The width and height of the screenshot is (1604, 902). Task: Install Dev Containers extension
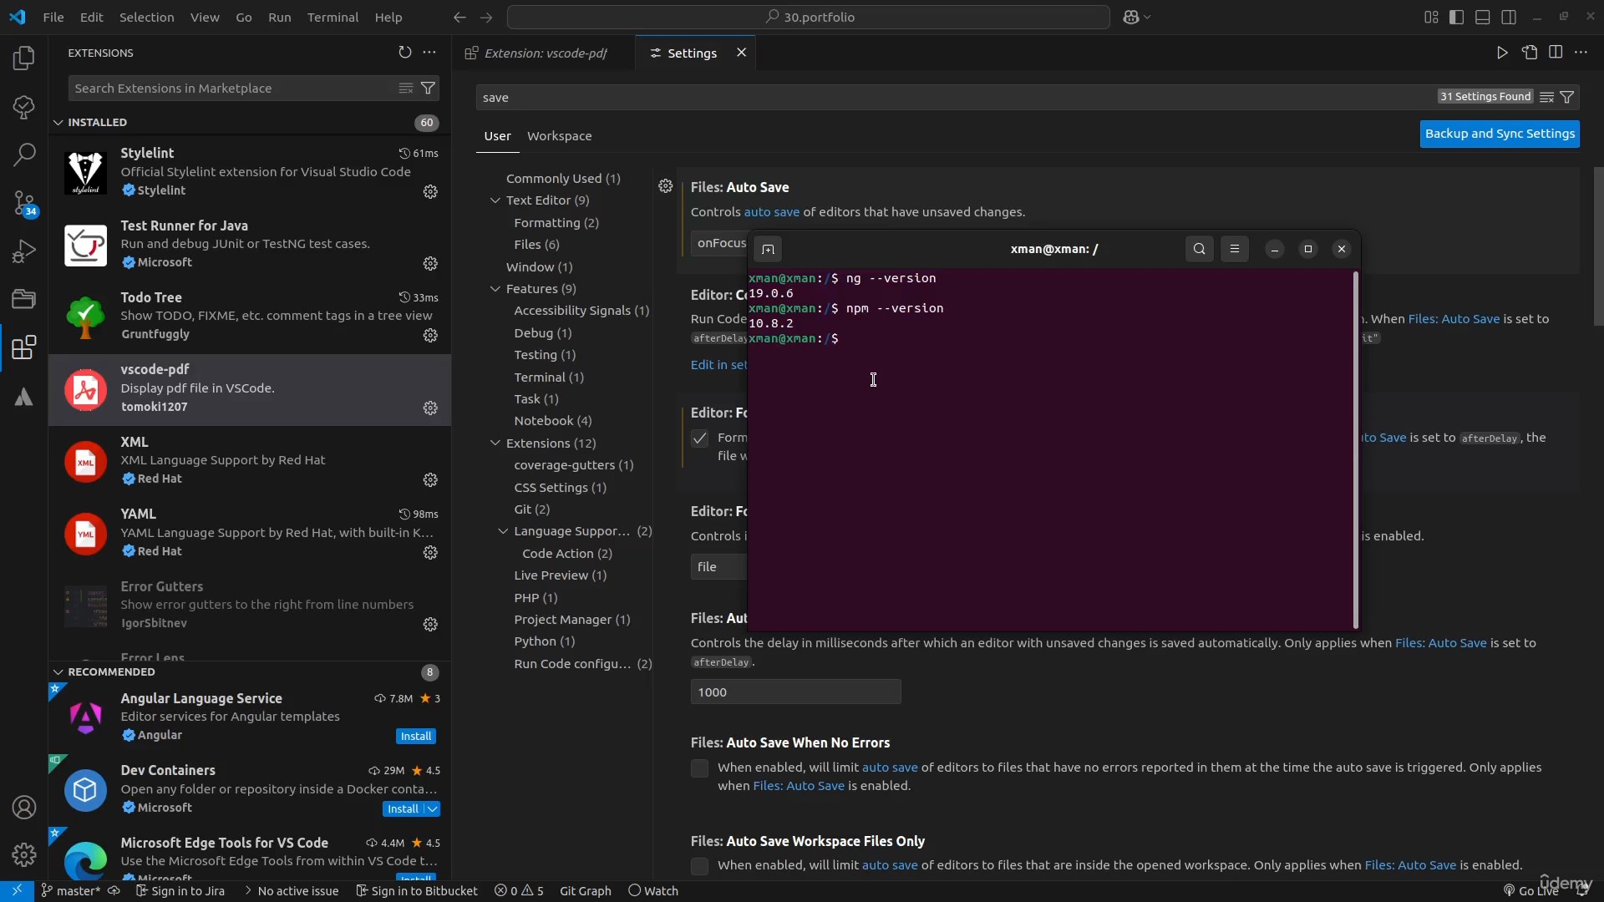coord(403,808)
